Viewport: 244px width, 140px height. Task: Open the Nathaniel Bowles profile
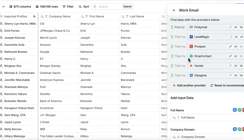tap(16, 52)
